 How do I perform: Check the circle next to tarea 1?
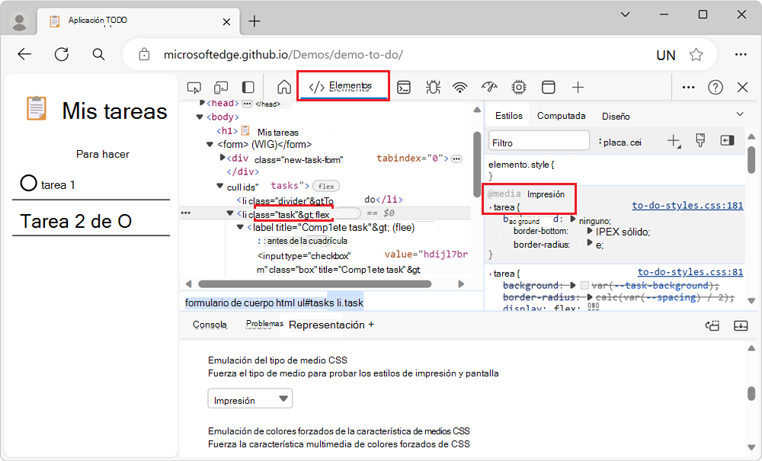point(27,184)
